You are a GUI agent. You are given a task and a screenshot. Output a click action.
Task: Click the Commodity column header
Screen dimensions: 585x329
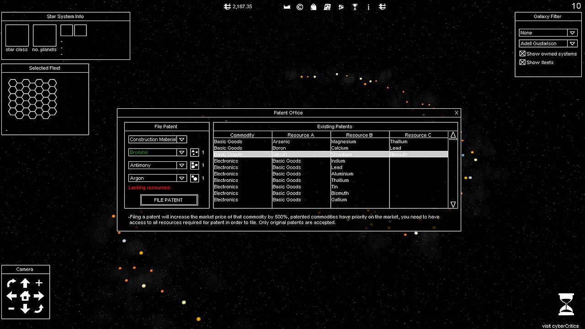[x=242, y=135]
